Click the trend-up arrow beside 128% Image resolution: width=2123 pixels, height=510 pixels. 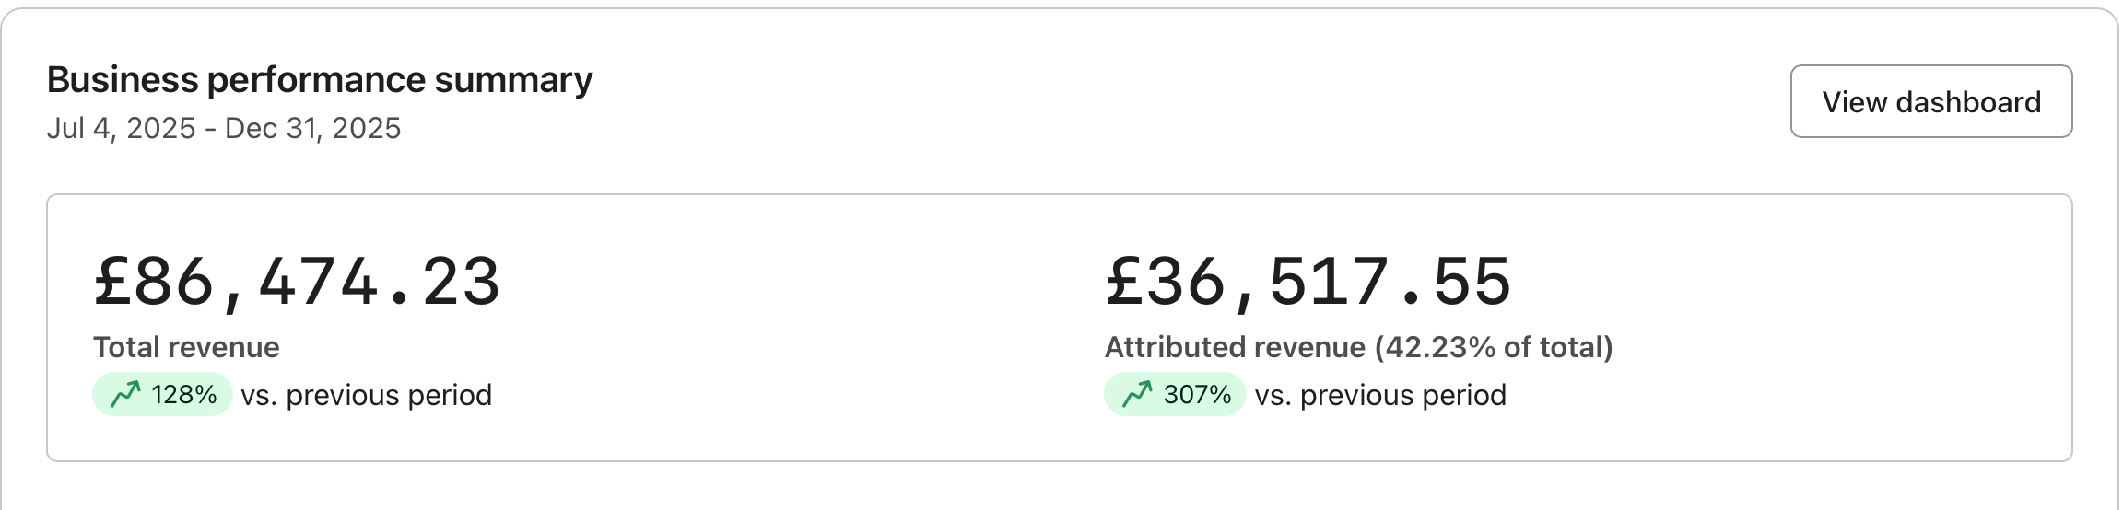point(125,394)
